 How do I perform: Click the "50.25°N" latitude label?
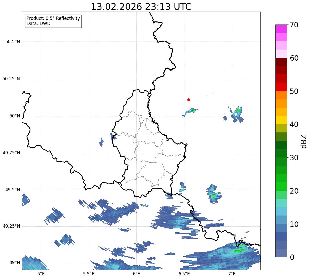11,79
